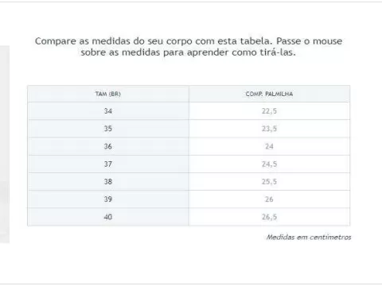Screen dimensions: 382x286
Task: Click the 24 insole measurement
Action: pos(269,146)
